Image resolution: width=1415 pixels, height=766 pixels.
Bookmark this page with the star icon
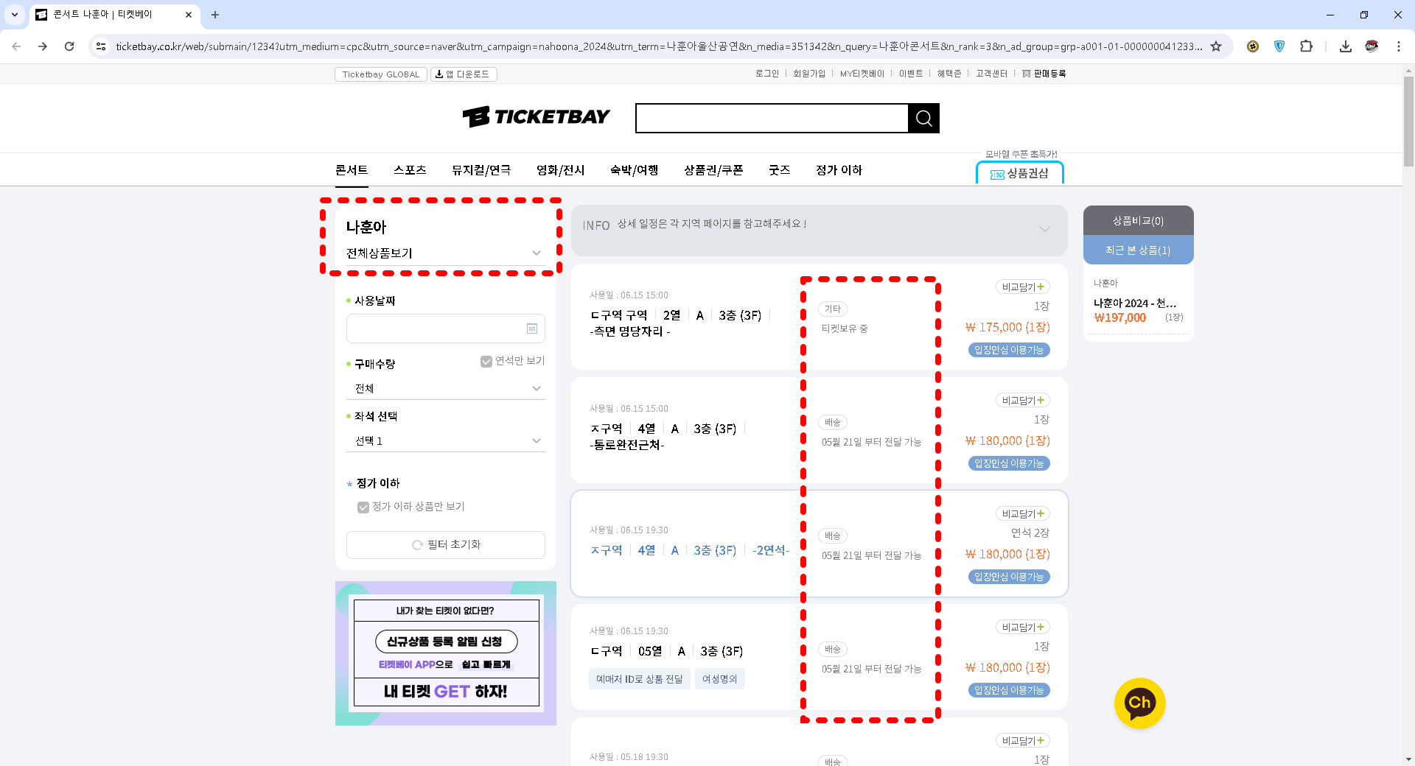tap(1216, 46)
